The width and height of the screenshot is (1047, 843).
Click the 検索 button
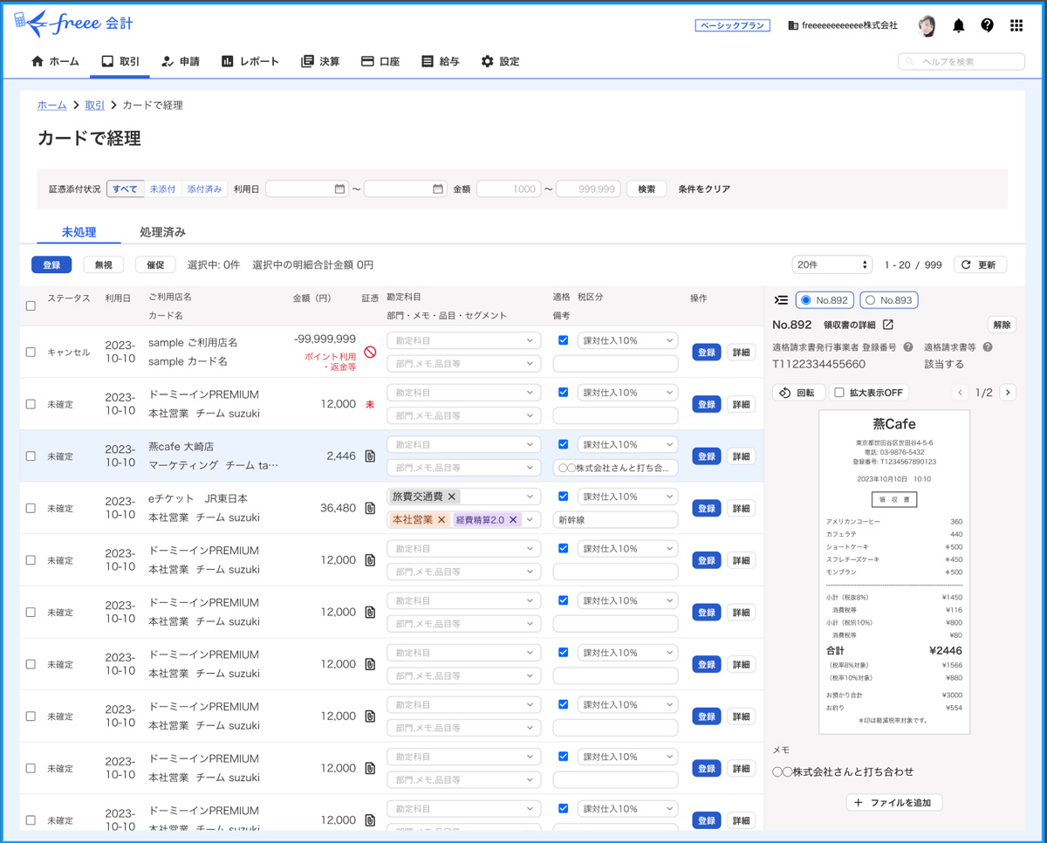pyautogui.click(x=647, y=188)
